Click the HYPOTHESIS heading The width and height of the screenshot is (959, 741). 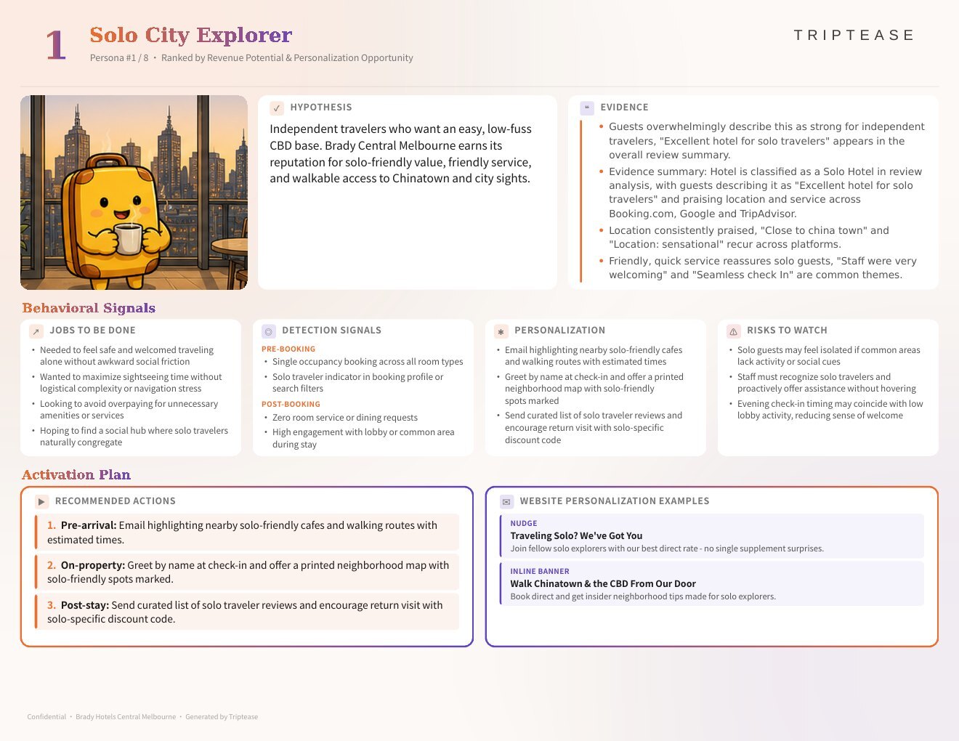pyautogui.click(x=321, y=108)
